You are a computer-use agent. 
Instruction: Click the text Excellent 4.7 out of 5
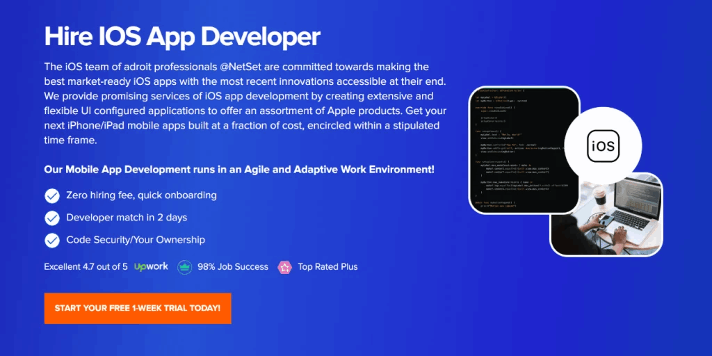86,266
